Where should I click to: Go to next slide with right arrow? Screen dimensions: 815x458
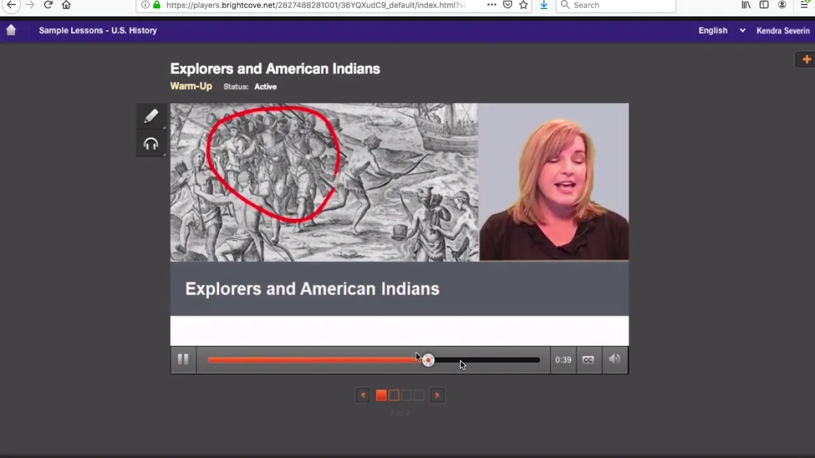point(437,396)
